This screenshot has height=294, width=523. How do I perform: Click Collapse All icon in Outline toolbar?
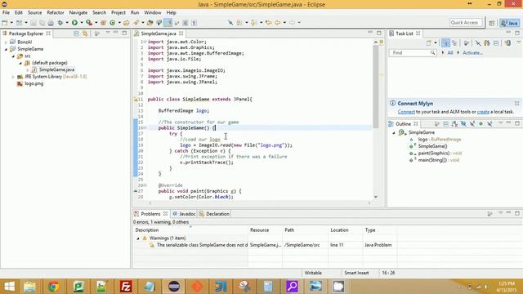(x=445, y=123)
